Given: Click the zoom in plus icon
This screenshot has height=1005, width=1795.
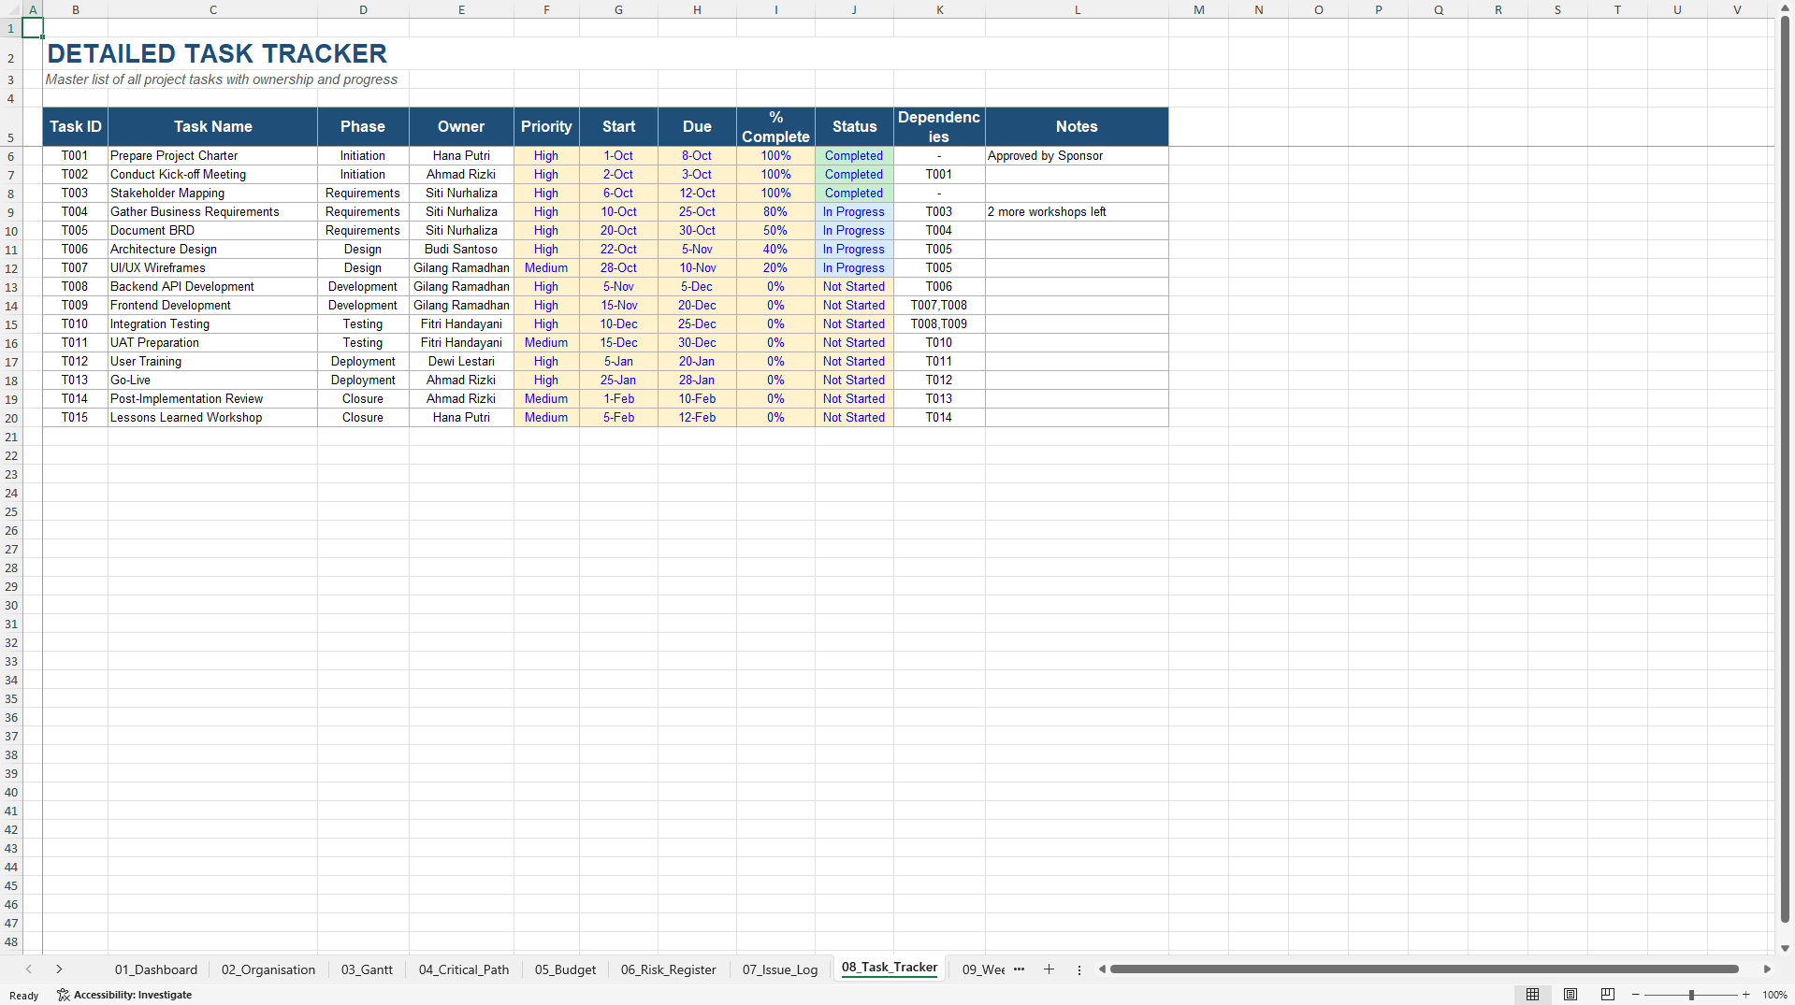Looking at the screenshot, I should [1746, 995].
